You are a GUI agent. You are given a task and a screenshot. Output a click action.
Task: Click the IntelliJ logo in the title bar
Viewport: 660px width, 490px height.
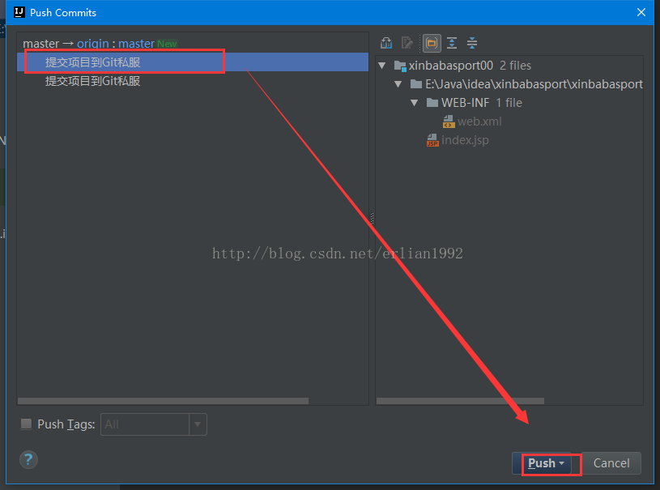19,12
